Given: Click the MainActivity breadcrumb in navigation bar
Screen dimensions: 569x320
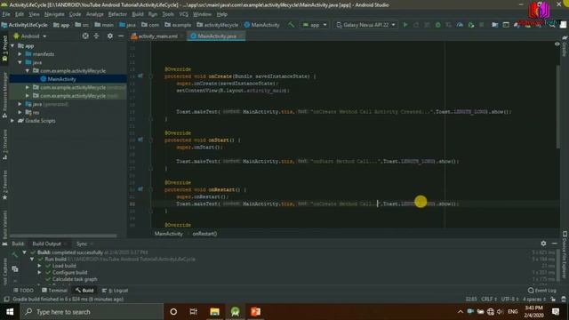Looking at the screenshot, I should 262,25.
